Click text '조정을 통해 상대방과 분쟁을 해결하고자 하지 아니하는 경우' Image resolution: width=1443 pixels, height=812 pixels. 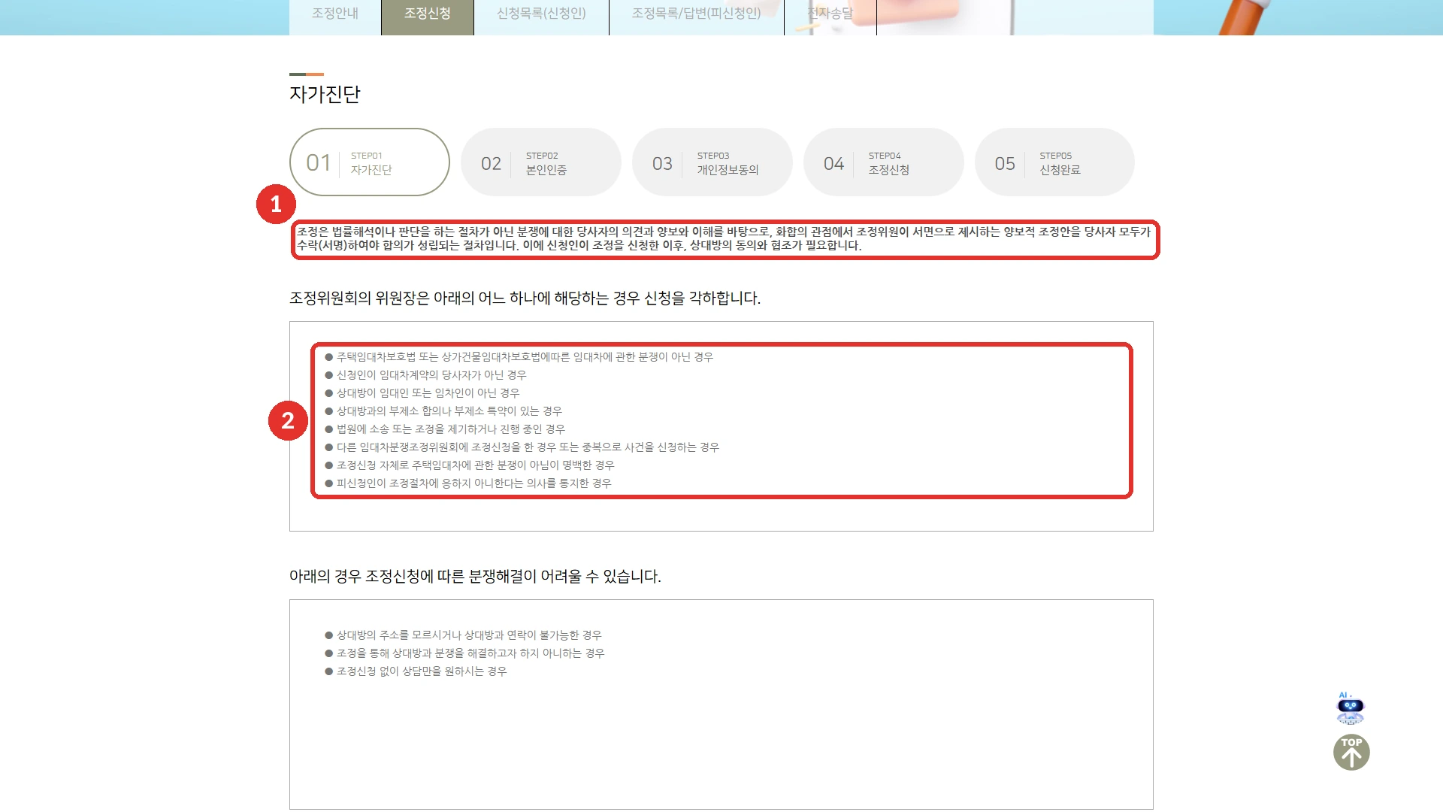coord(470,653)
